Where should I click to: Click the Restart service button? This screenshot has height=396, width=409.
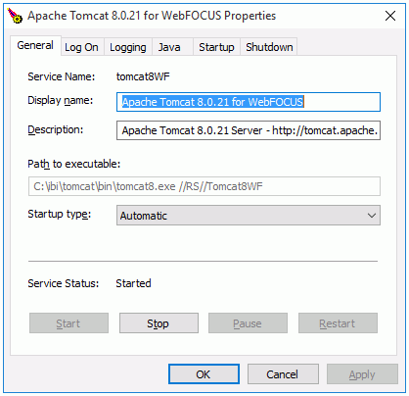coord(338,323)
